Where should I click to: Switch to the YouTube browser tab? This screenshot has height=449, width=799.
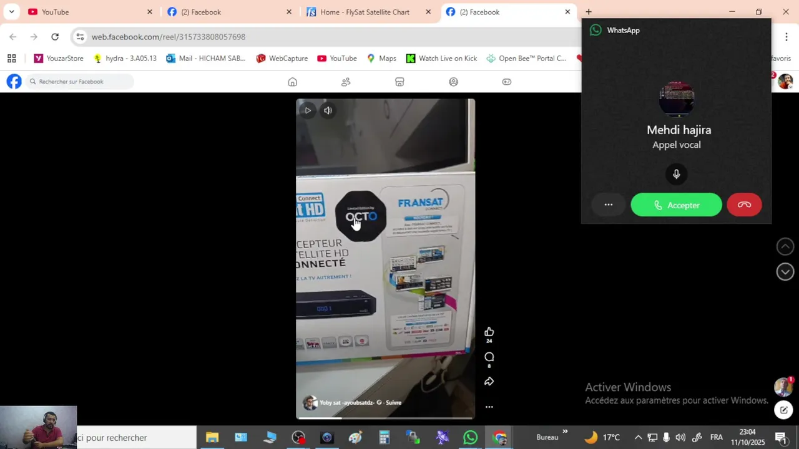[87, 12]
